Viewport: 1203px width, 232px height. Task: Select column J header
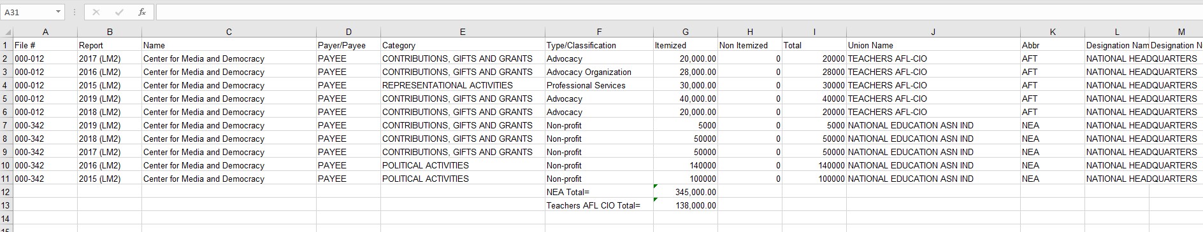(933, 32)
